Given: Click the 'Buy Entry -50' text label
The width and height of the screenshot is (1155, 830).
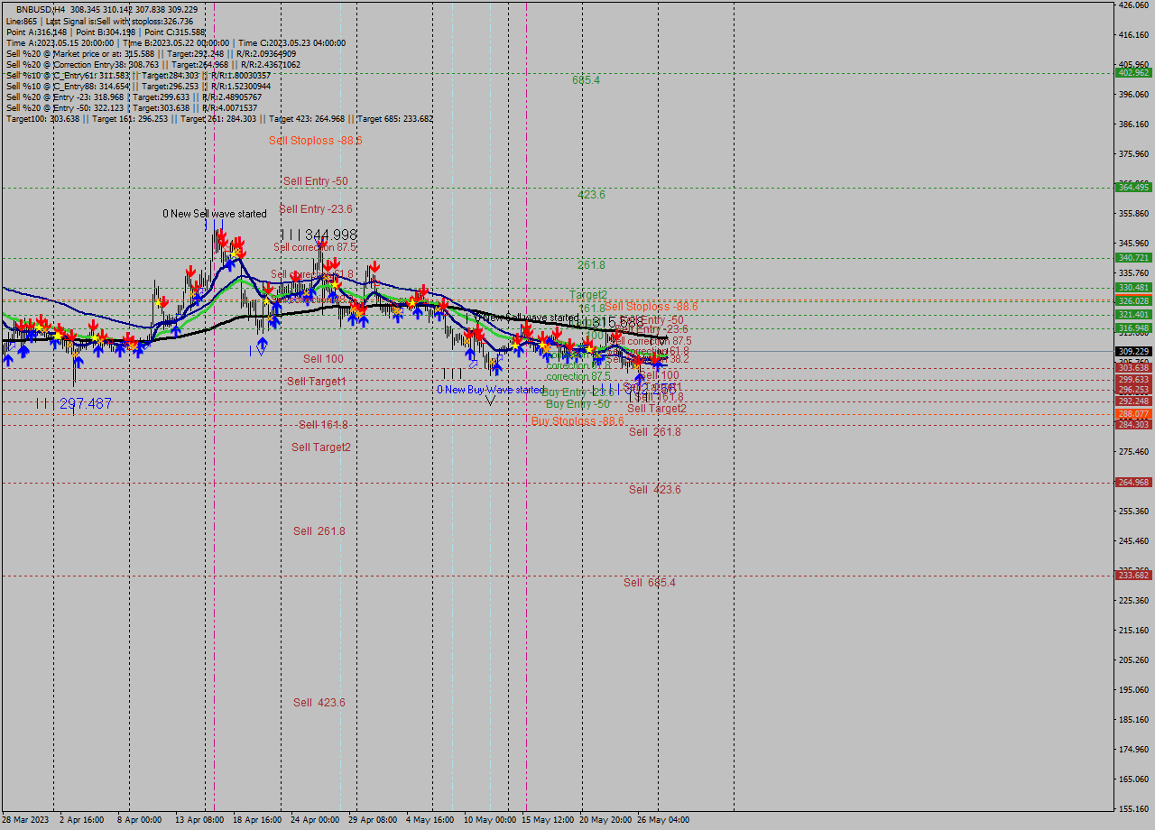Looking at the screenshot, I should coord(577,404).
